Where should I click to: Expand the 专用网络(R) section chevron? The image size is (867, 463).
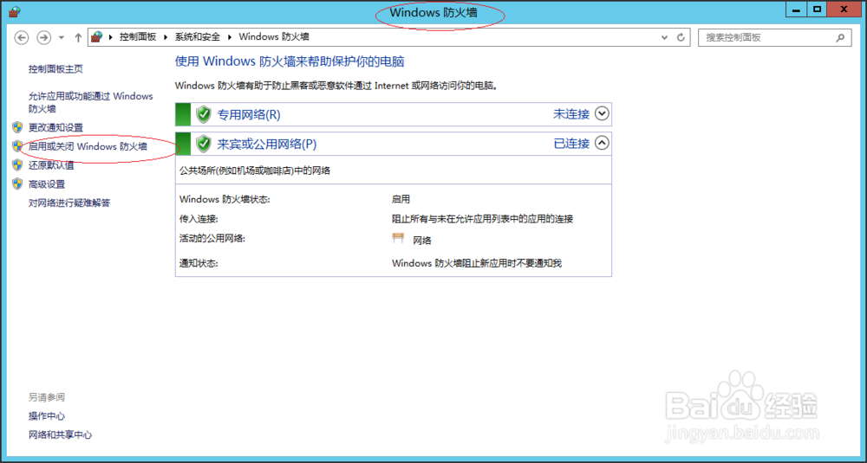[602, 113]
